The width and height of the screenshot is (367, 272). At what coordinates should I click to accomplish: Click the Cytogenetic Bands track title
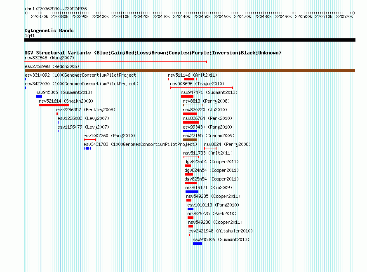(49, 30)
